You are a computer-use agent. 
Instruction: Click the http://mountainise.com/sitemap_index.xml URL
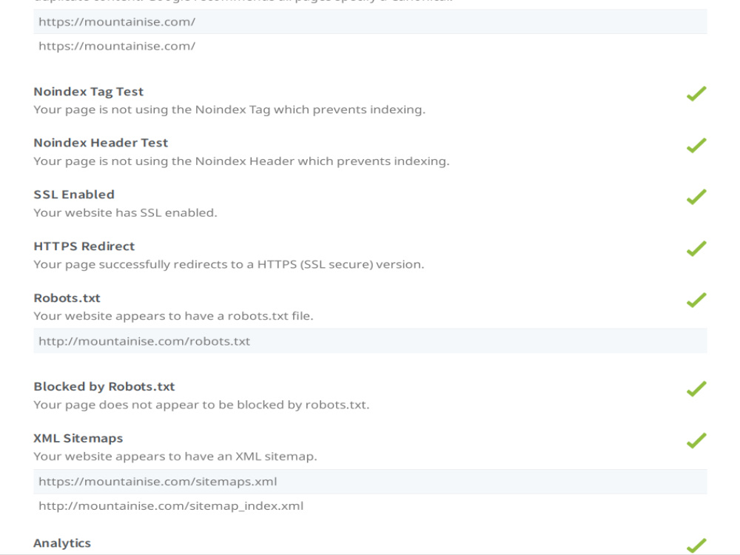coord(171,506)
